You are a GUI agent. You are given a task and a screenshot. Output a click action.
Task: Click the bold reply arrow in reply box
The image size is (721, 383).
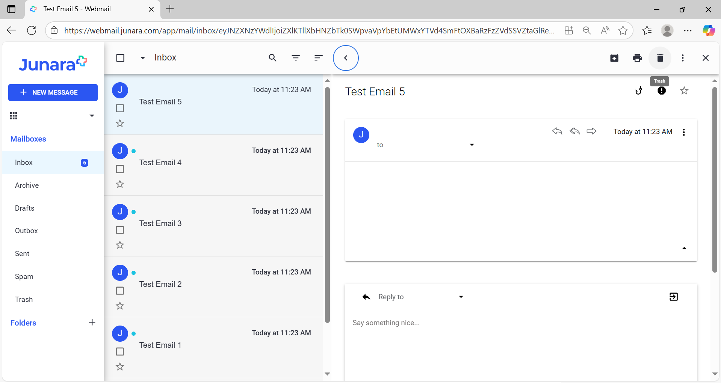point(366,297)
